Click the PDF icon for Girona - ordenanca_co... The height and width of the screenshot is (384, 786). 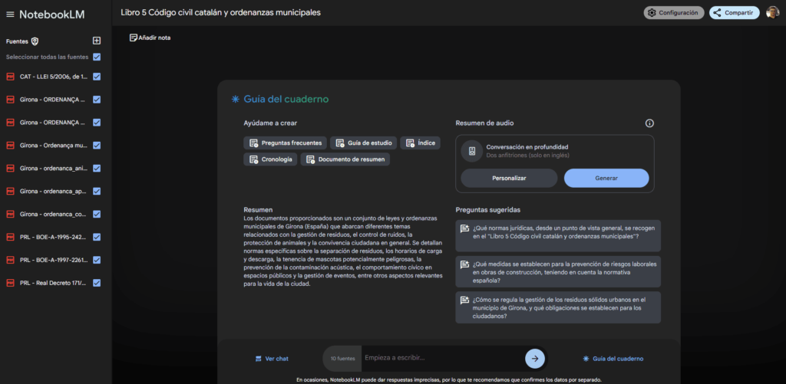[x=9, y=214]
